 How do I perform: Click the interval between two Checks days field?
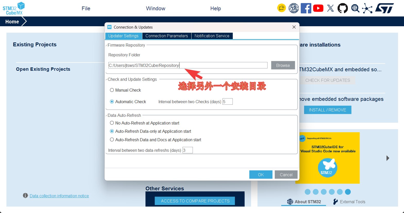[x=228, y=102]
